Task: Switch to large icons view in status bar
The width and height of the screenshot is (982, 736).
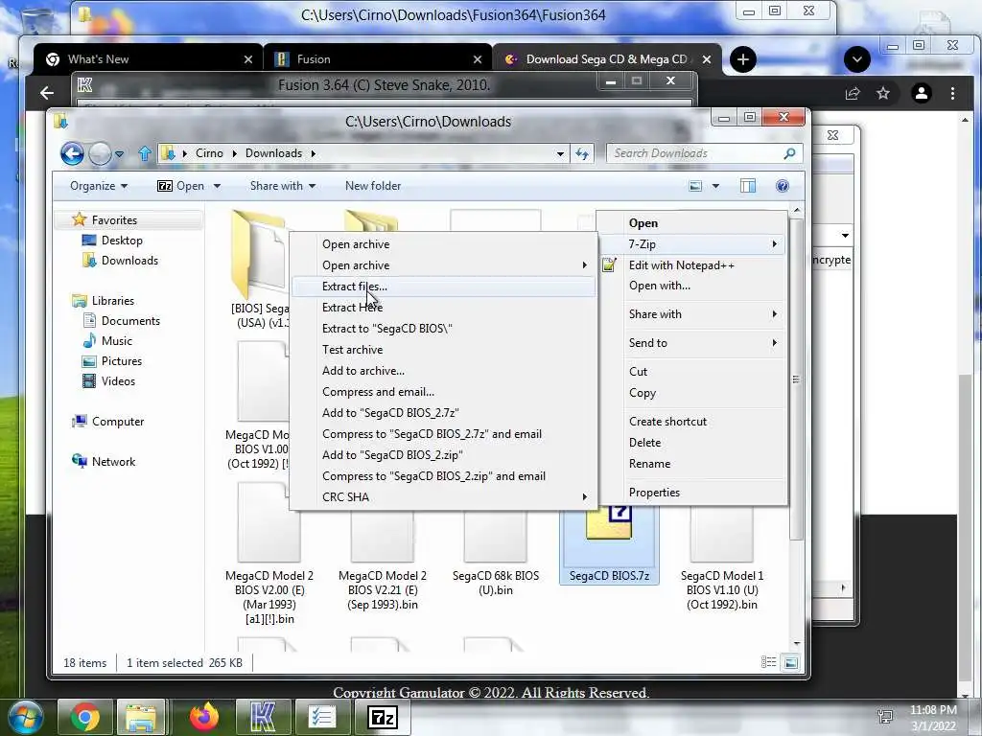Action: point(791,663)
